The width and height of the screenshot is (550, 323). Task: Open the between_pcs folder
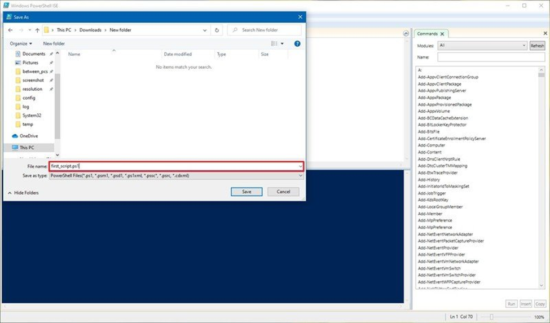click(35, 71)
